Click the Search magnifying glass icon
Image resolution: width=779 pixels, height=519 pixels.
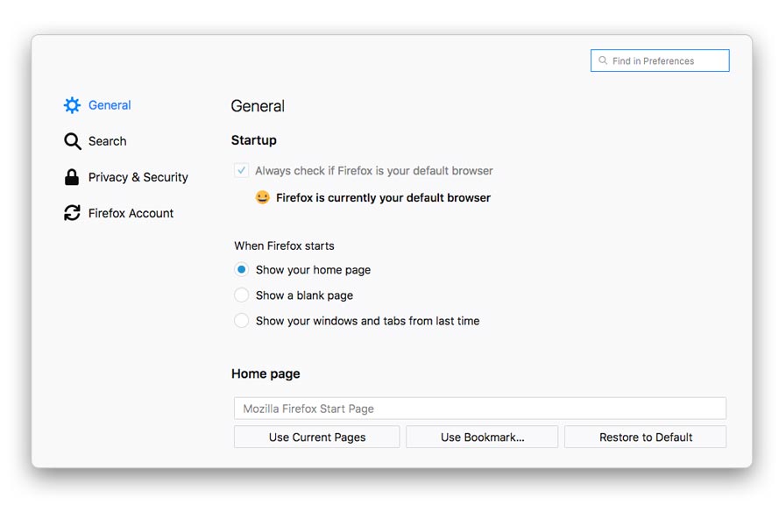pyautogui.click(x=72, y=141)
